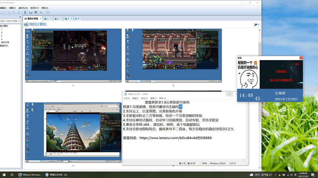Select VM 4 in library tree
The width and height of the screenshot is (318, 178).
click(x=2, y=39)
